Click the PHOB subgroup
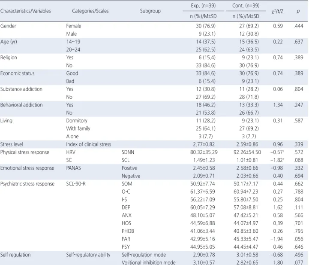Viewport: 309px width, 265px height. [128, 231]
